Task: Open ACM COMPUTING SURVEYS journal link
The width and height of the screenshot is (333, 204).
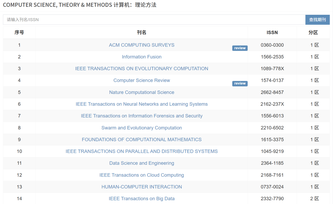Action: (x=142, y=45)
